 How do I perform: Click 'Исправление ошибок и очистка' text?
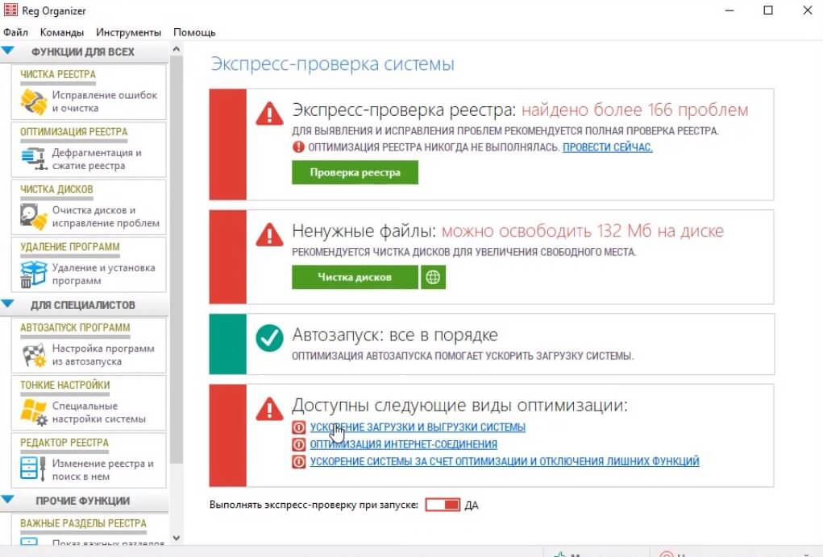pos(105,101)
